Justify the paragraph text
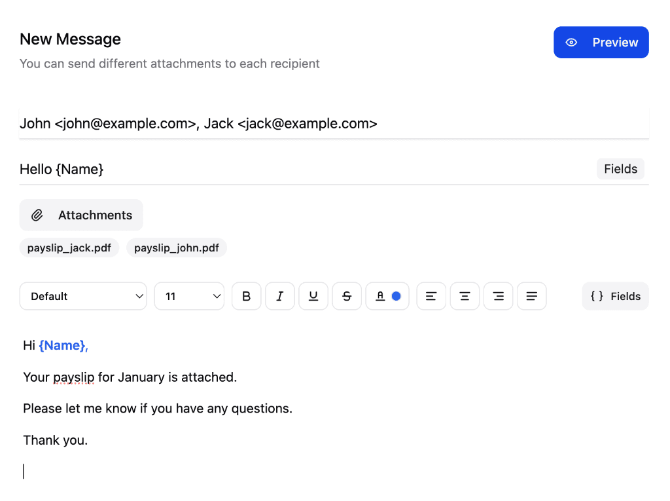This screenshot has width=670, height=501. (531, 296)
